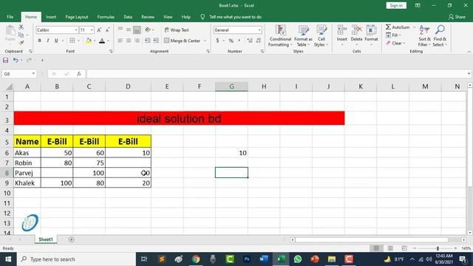473x266 pixels.
Task: Open the font size dropdown
Action: [x=92, y=30]
